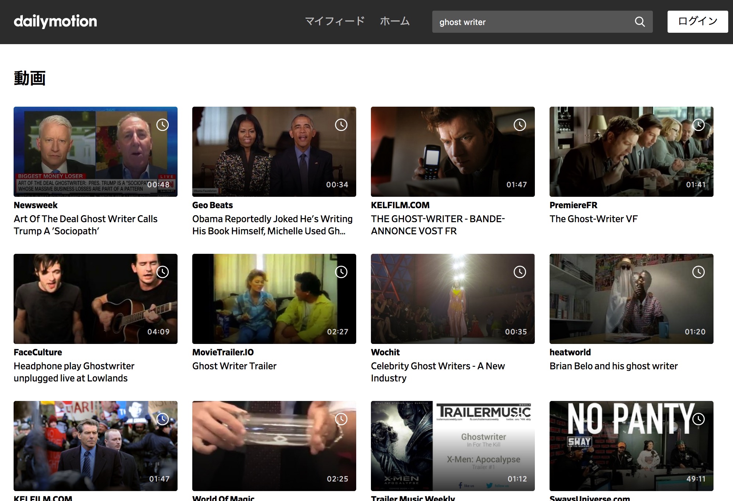This screenshot has height=501, width=733.
Task: Add Newsweek Art Of The Deal video to watch later
Action: point(162,125)
